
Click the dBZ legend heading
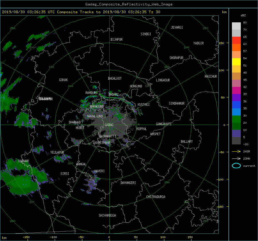[243, 15]
